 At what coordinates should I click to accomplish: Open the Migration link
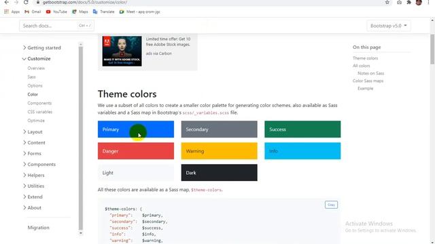point(38,228)
